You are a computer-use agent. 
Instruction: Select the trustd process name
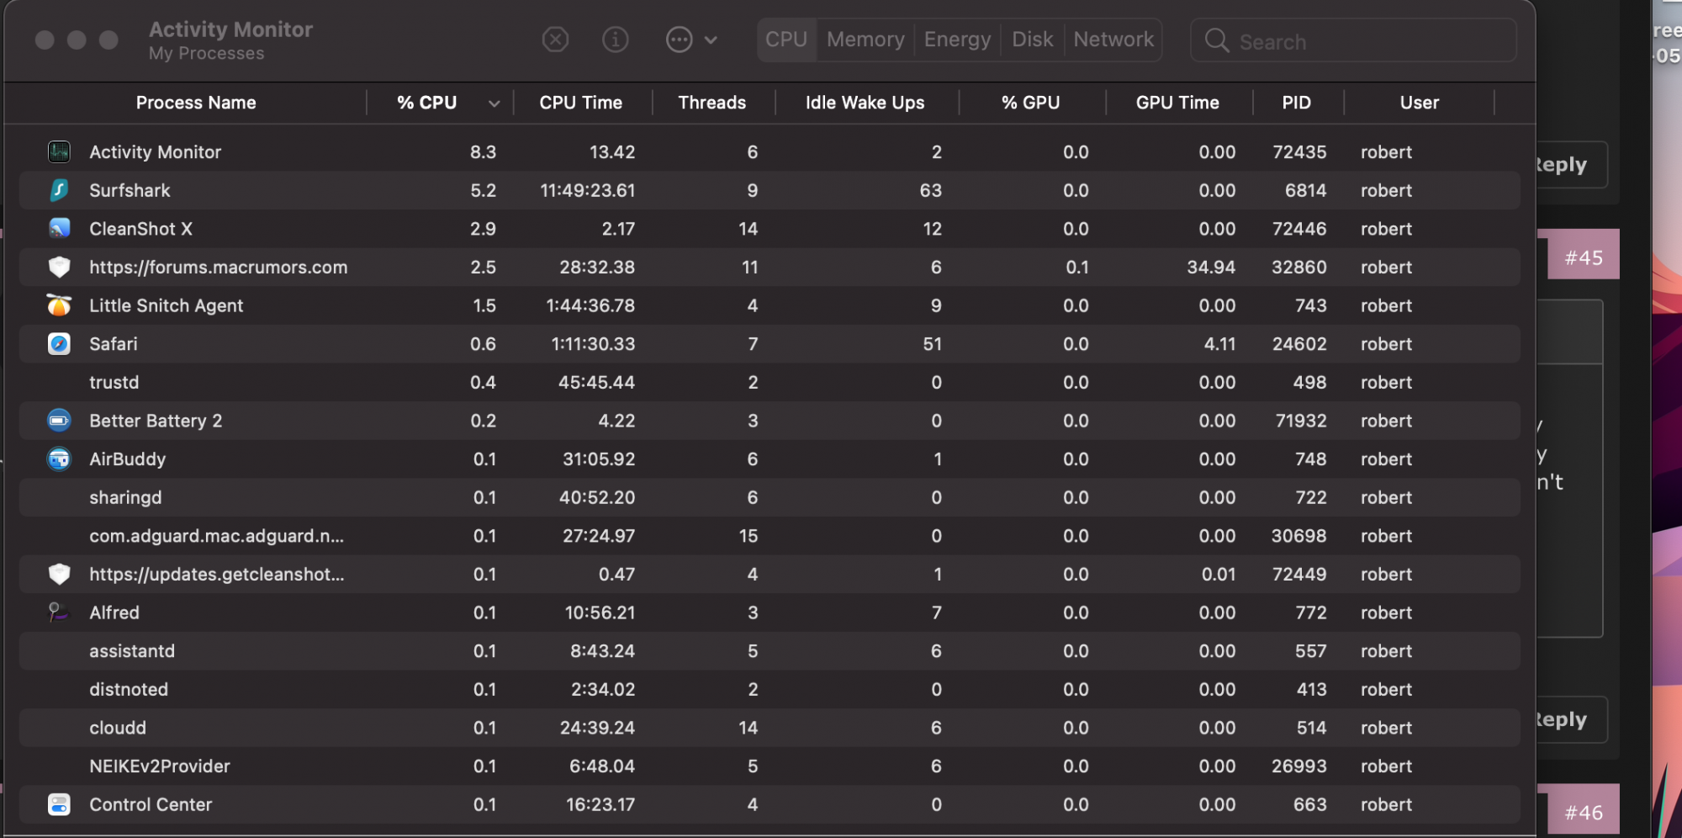coord(114,383)
